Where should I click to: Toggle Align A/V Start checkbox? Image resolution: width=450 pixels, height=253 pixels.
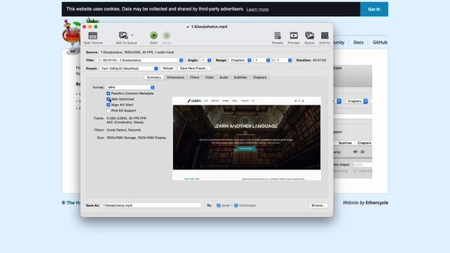[x=108, y=105]
